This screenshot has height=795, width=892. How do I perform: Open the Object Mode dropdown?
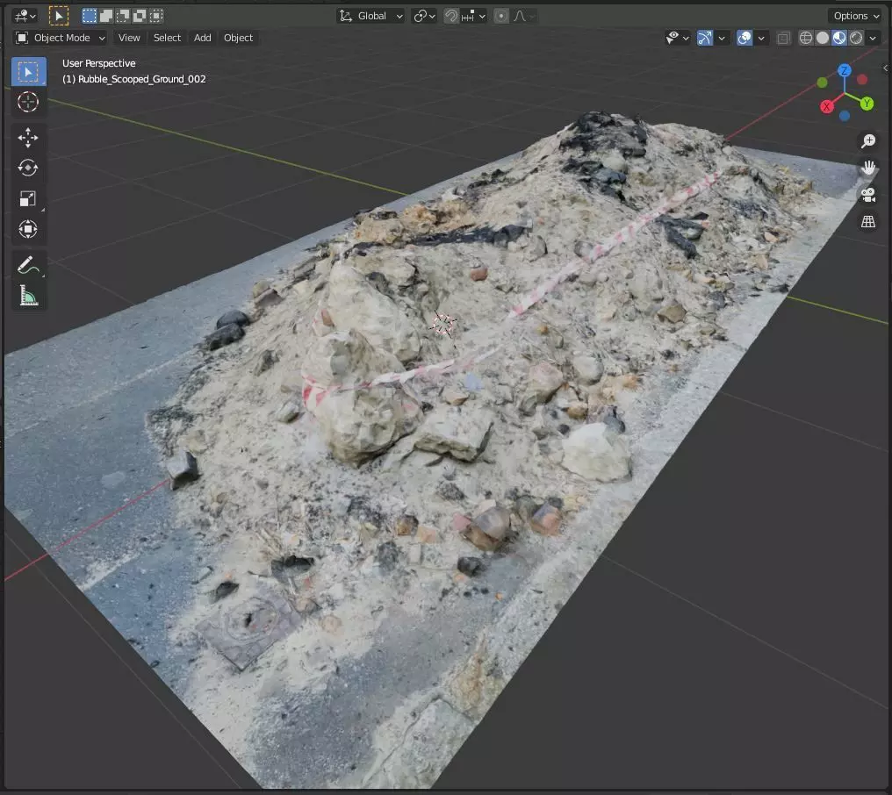(x=61, y=38)
